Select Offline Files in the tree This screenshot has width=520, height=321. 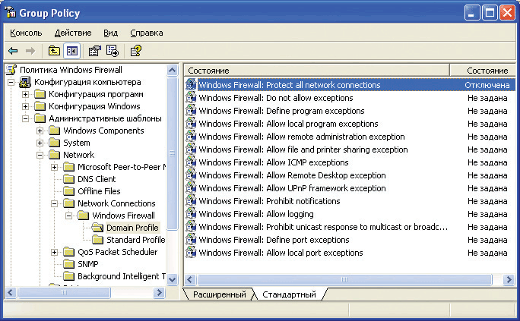[99, 191]
